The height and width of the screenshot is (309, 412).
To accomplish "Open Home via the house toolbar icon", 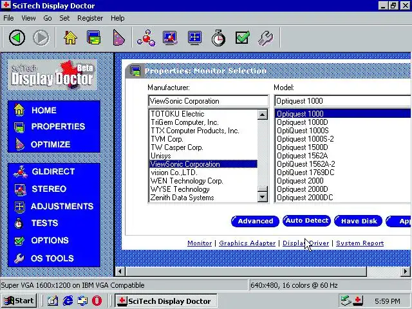I will (x=70, y=38).
